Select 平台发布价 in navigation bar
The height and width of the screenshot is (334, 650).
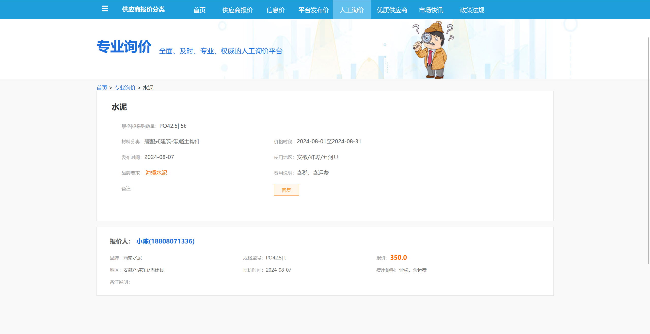tap(313, 10)
